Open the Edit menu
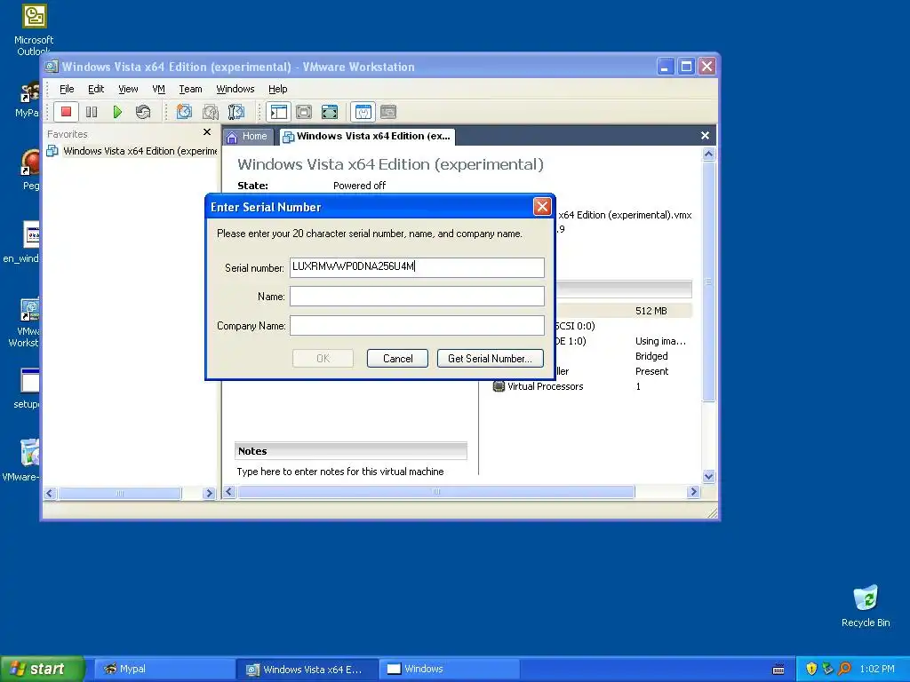 tap(96, 89)
